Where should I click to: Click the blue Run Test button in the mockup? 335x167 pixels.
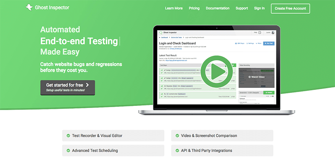tap(269, 44)
